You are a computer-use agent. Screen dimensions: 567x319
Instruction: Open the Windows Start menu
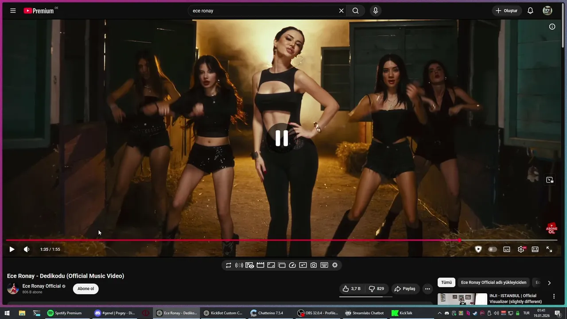7,313
